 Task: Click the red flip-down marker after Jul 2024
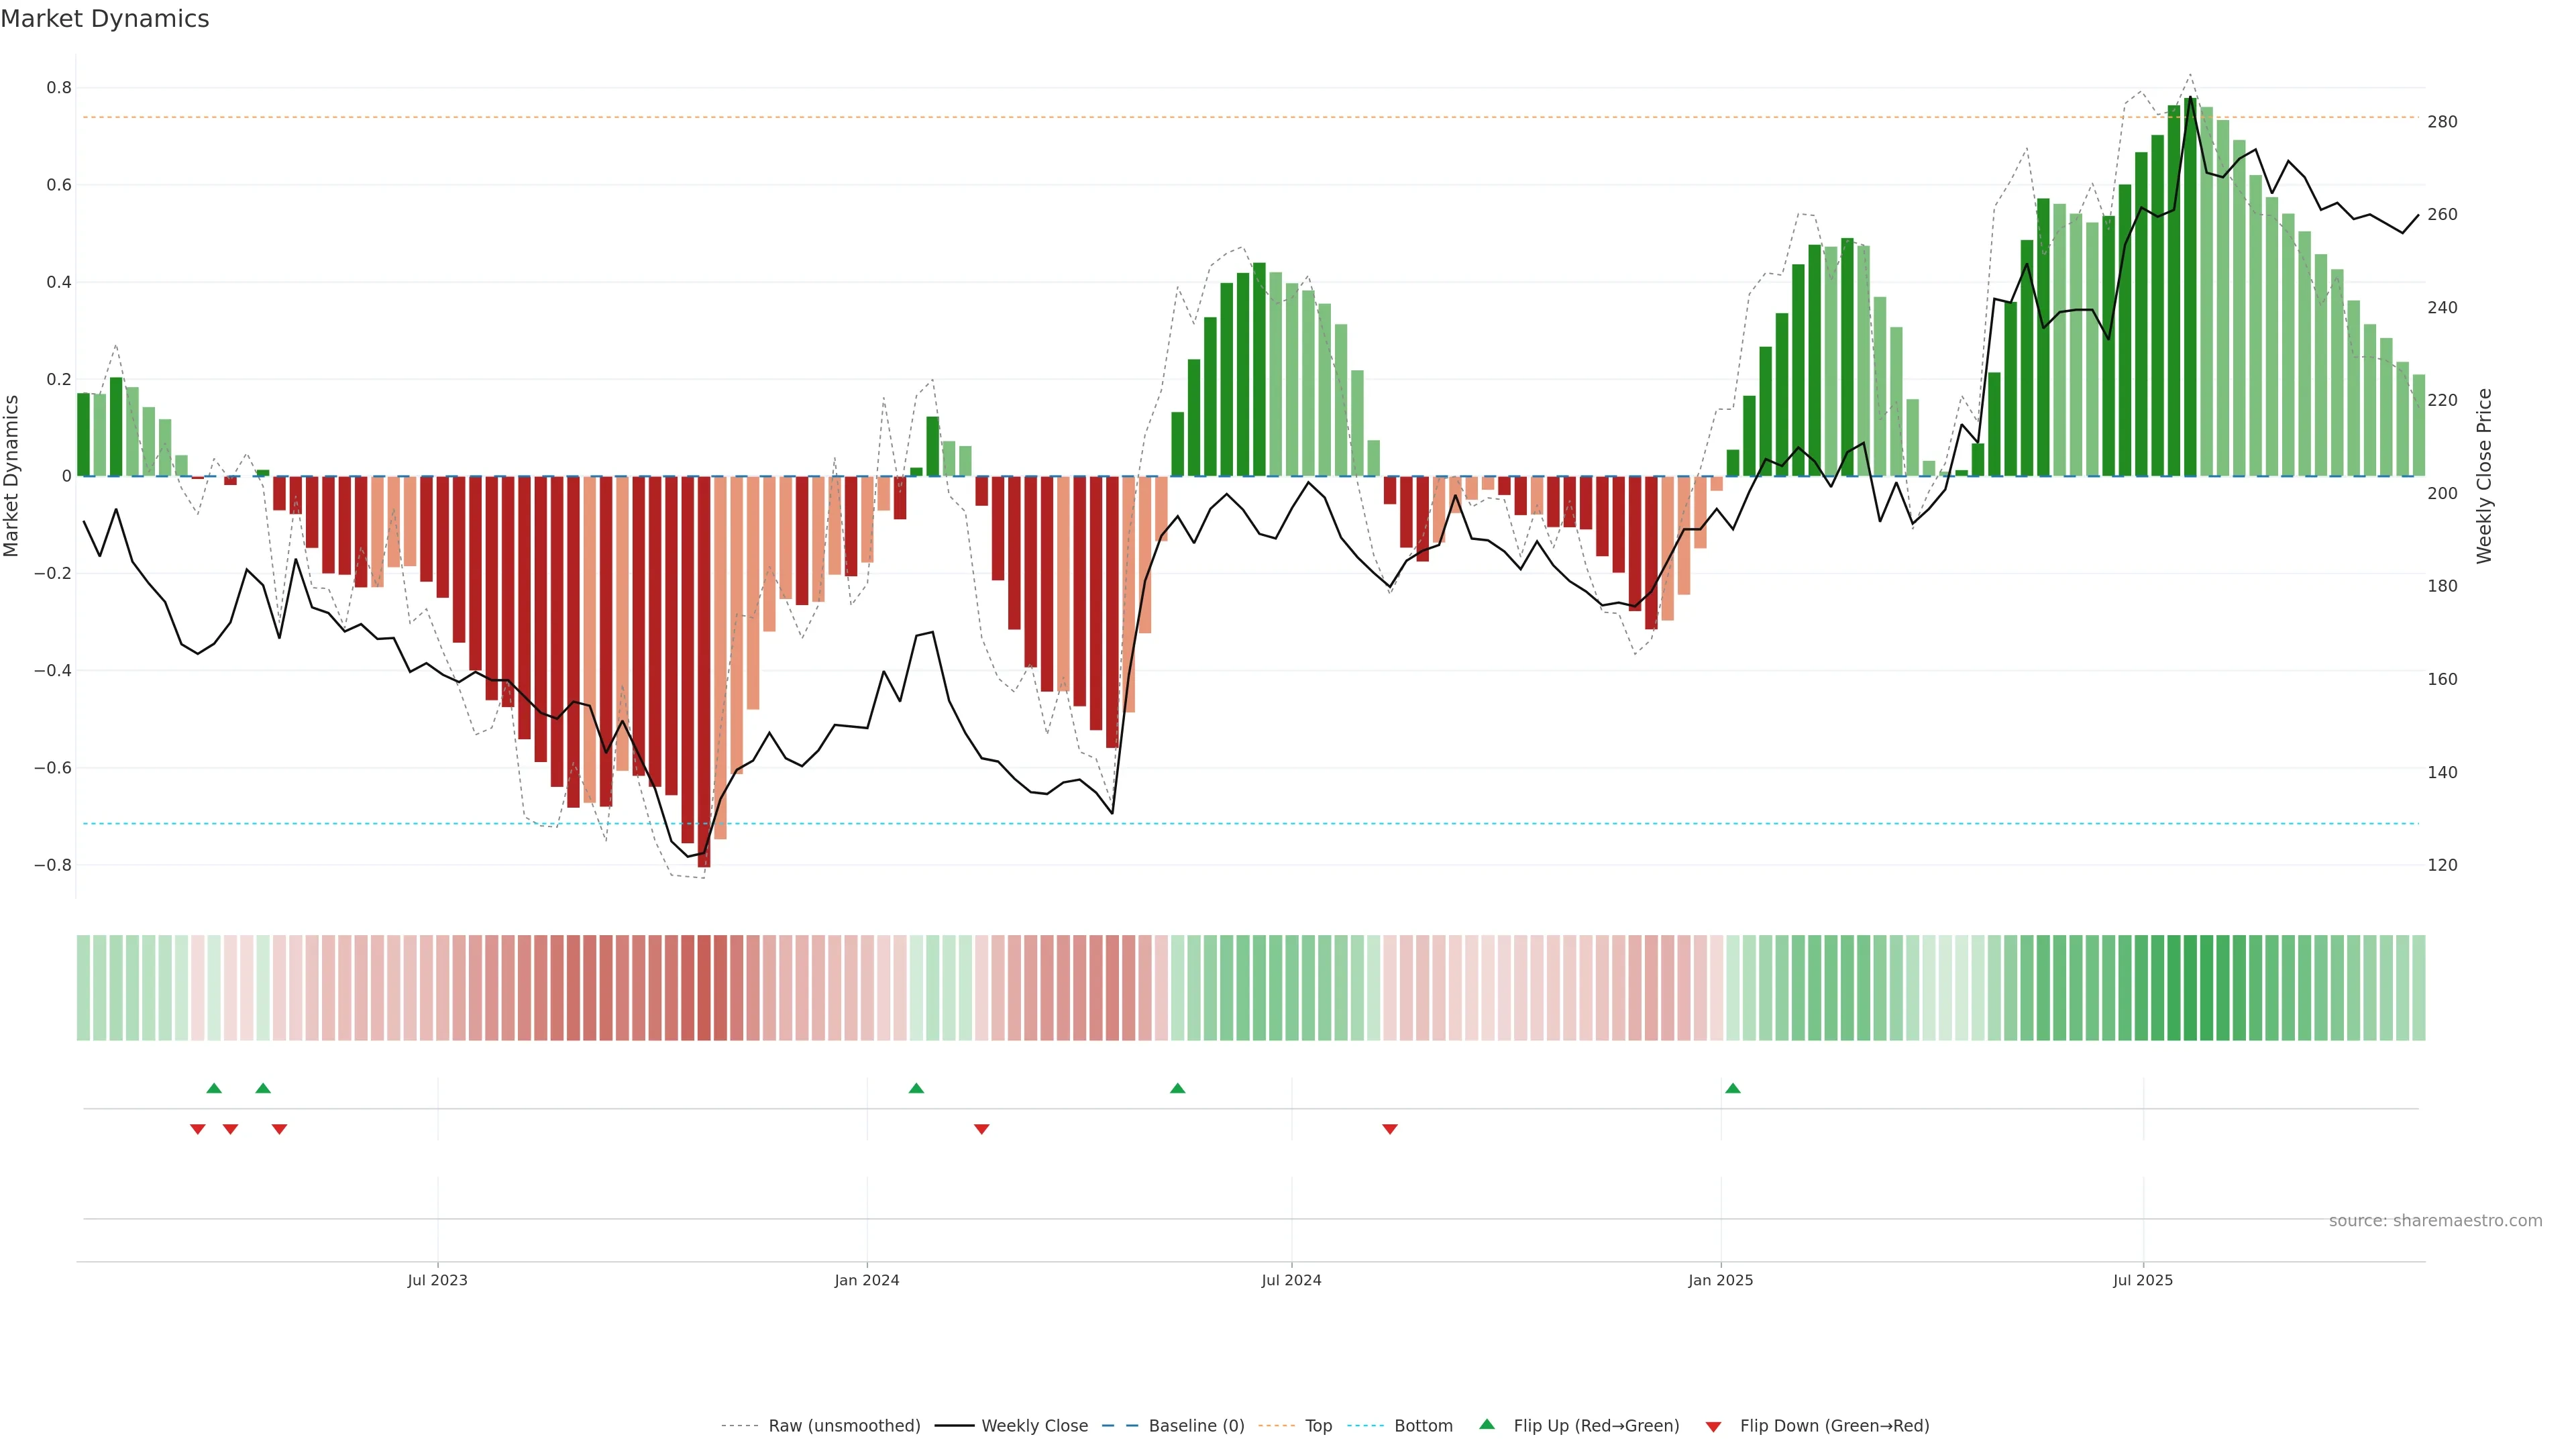(1389, 1129)
